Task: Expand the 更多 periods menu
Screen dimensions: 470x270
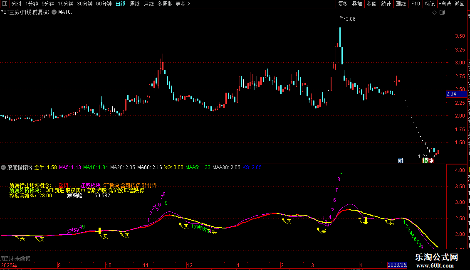Action: click(x=183, y=4)
